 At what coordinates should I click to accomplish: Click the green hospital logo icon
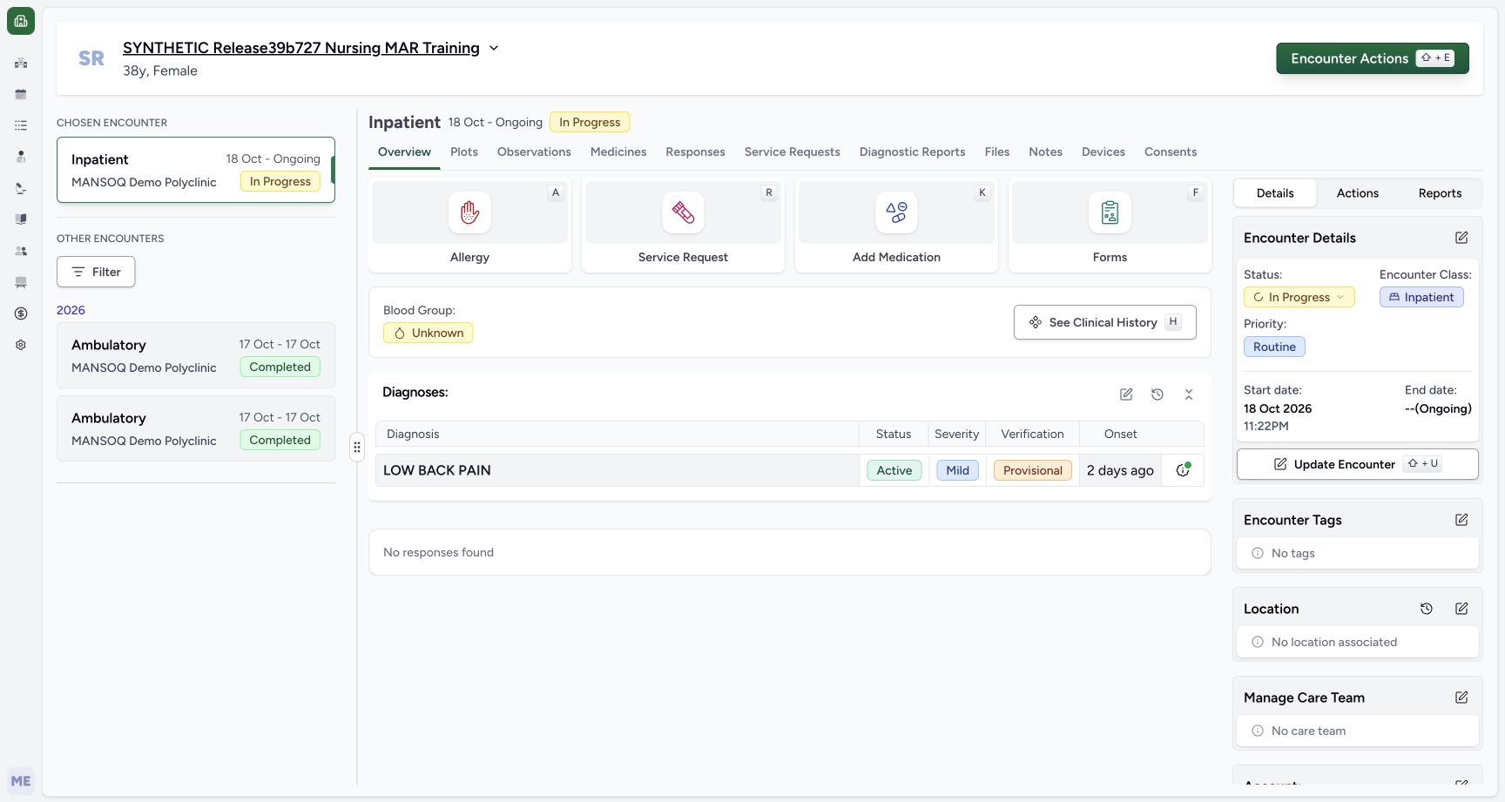(21, 21)
